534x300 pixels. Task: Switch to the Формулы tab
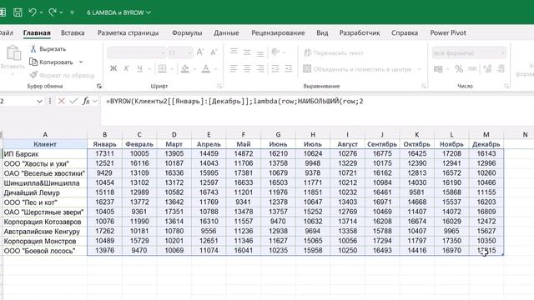point(187,33)
